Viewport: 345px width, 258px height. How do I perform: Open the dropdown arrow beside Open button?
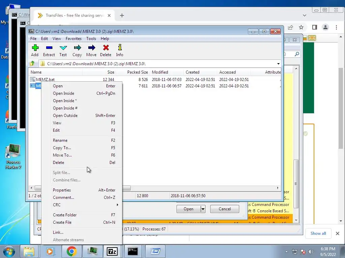coord(203,209)
